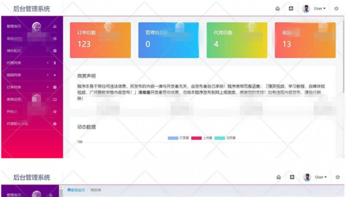The width and height of the screenshot is (346, 197).
Task: Click the home icon in the lower panel header
Action: point(279,177)
